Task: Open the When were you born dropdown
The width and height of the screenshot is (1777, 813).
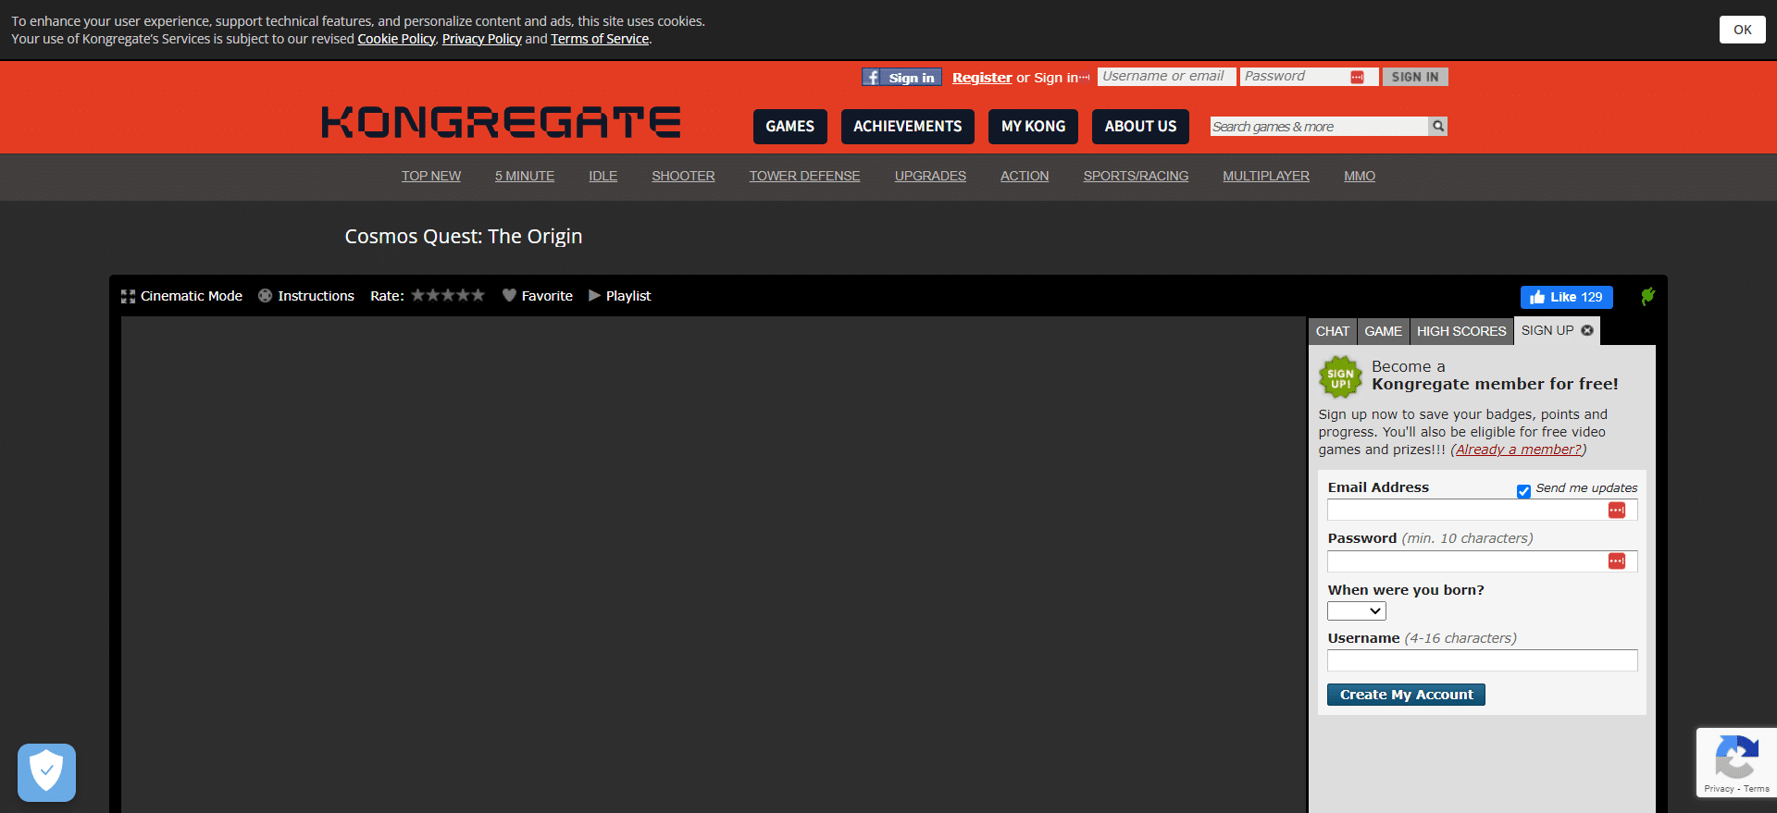Action: 1357,611
